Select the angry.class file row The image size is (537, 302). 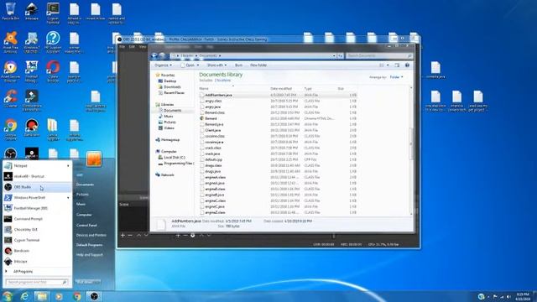pos(279,101)
